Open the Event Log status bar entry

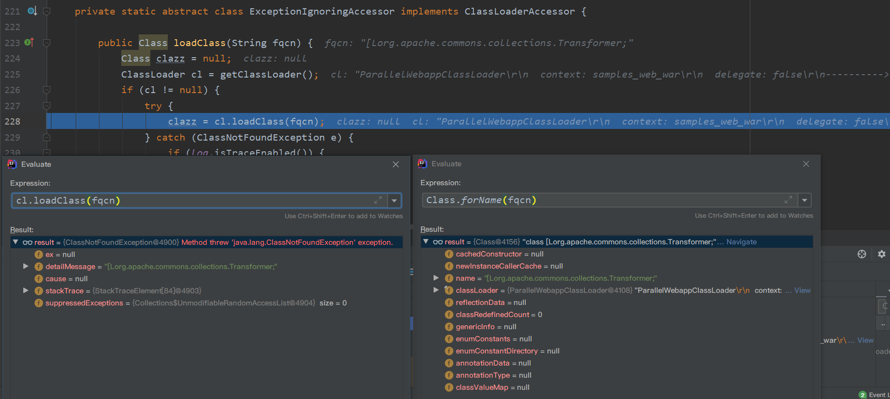pyautogui.click(x=874, y=395)
